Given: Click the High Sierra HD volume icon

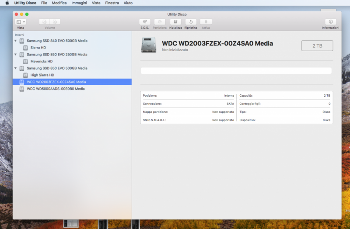Looking at the screenshot, I should 25,75.
